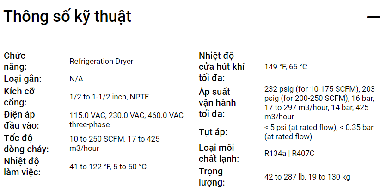Click the 149 °F, 65 °C value
The width and height of the screenshot is (386, 192).
pos(286,67)
